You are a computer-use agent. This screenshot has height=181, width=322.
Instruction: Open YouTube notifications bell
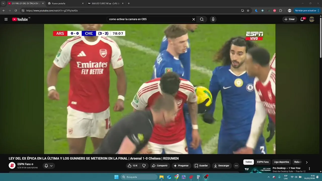(302, 19)
